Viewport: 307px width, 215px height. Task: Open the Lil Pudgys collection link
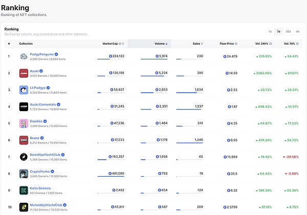pyautogui.click(x=37, y=88)
